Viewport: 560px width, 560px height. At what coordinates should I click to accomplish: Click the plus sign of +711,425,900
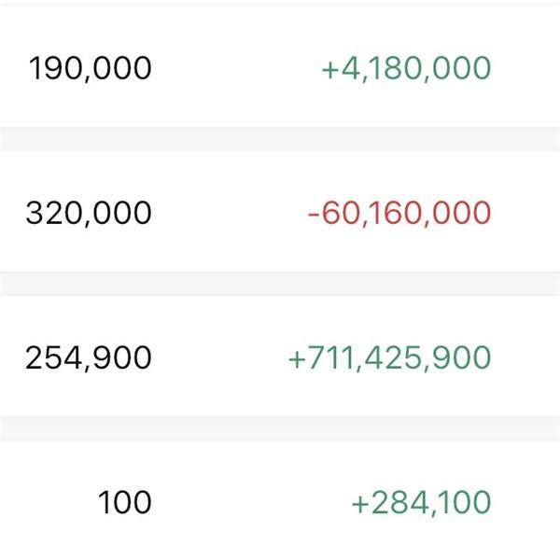298,358
